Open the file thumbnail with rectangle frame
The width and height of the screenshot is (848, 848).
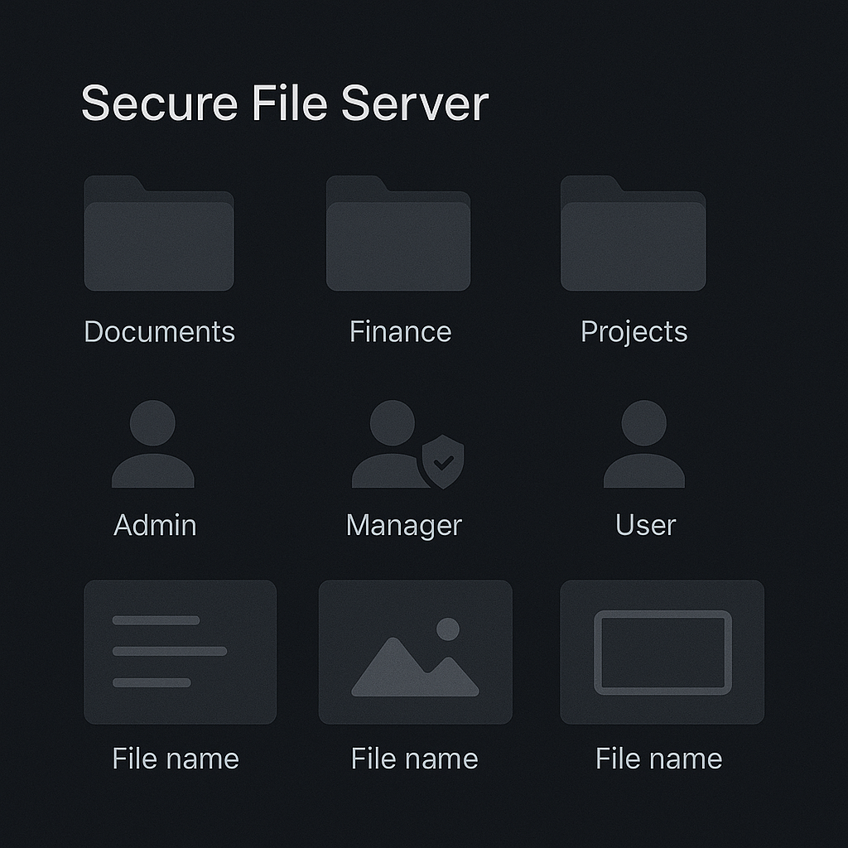tap(662, 653)
